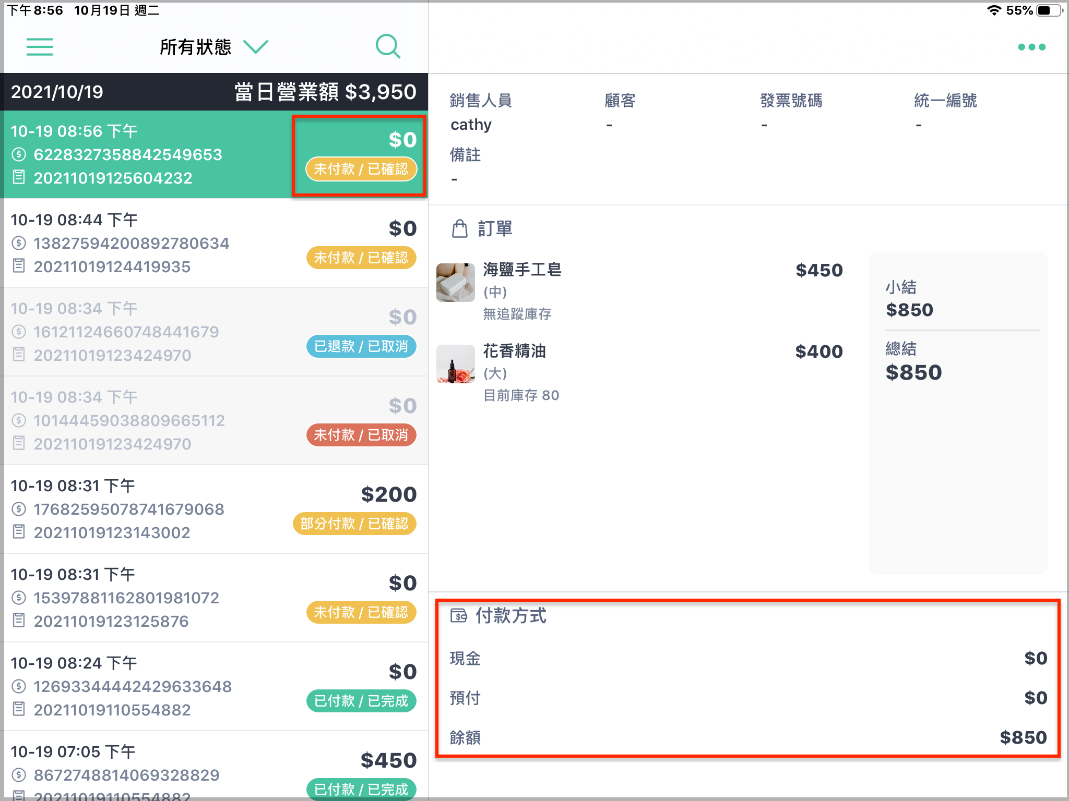Click the wallet icon next to 付款方式
The width and height of the screenshot is (1069, 801).
tap(459, 616)
